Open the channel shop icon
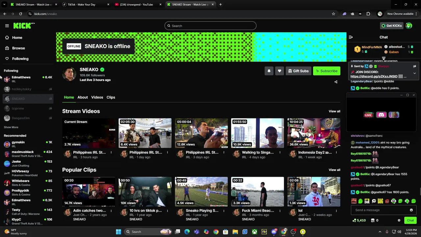The height and width of the screenshot is (237, 421). coord(373,220)
